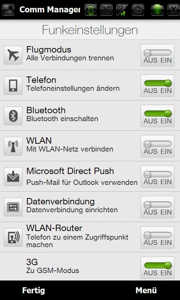Turn on the WLAN switch

[x=157, y=146]
